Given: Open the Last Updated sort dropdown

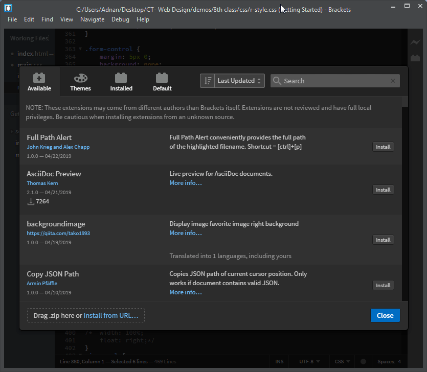Looking at the screenshot, I should click(239, 81).
